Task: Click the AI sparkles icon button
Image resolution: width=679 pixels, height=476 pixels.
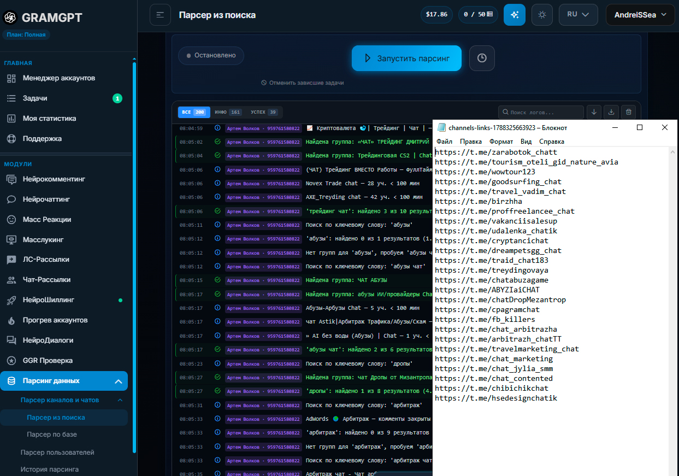Action: tap(514, 15)
